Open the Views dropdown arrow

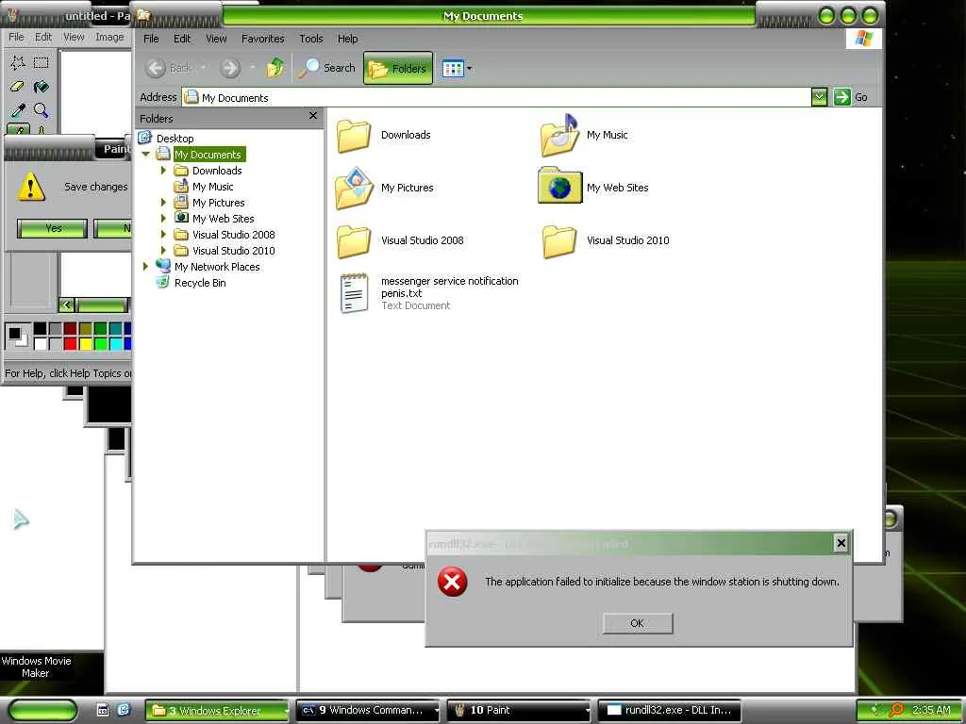470,68
